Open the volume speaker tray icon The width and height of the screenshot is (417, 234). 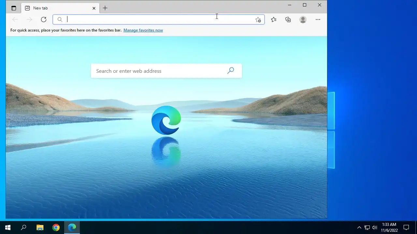point(375,227)
